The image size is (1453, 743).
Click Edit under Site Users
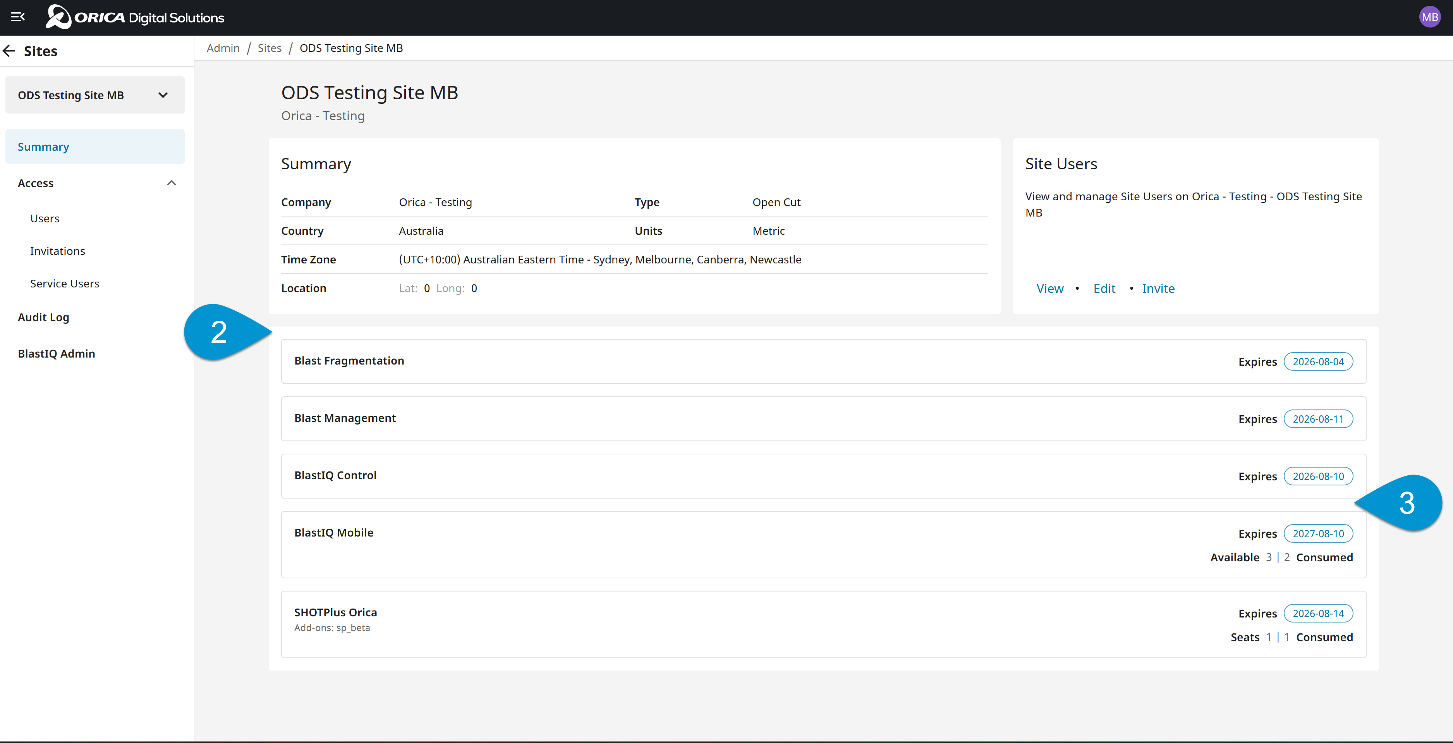(1104, 288)
